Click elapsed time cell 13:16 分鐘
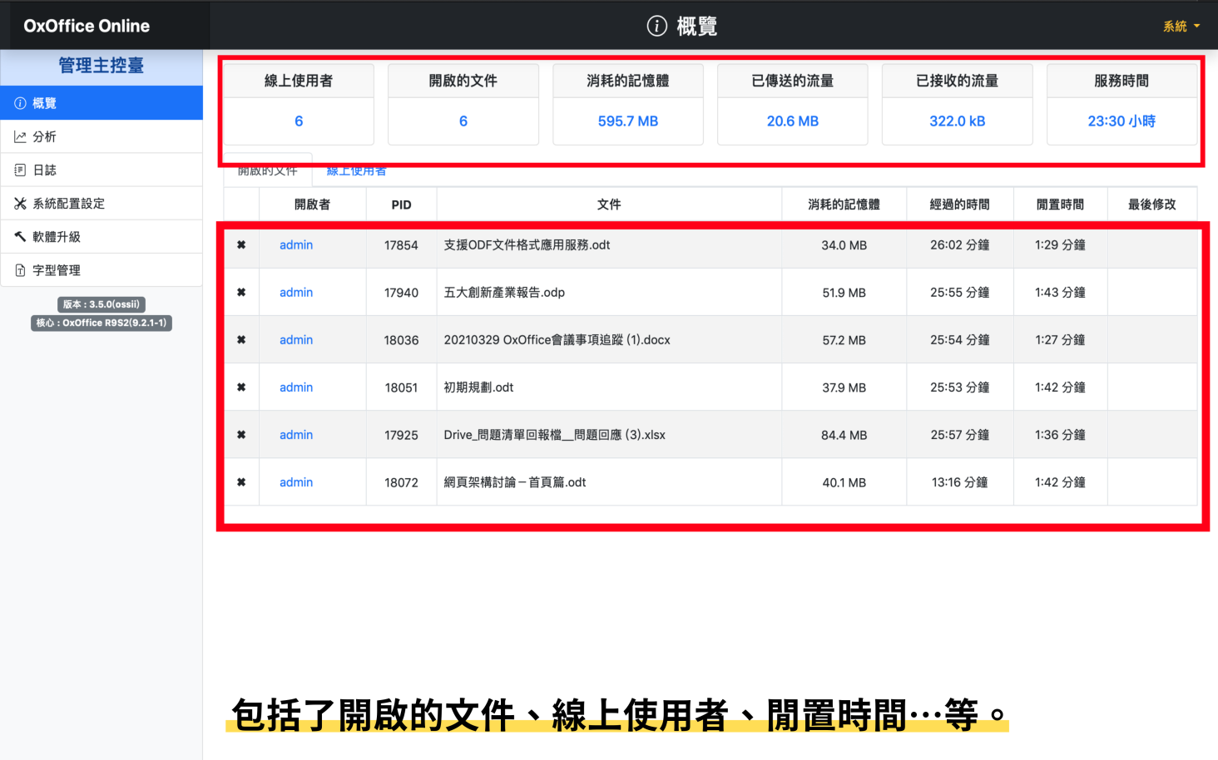Screen dimensions: 1218x760 pos(959,482)
